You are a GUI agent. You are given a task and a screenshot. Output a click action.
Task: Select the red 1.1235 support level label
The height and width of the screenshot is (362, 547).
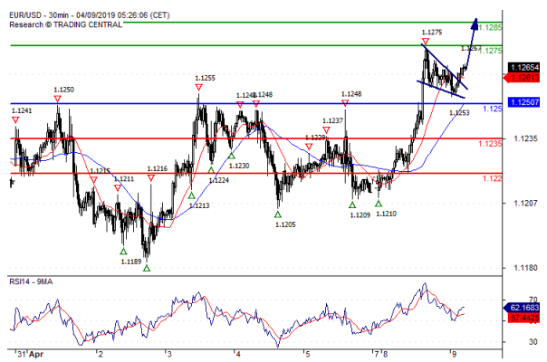(491, 144)
